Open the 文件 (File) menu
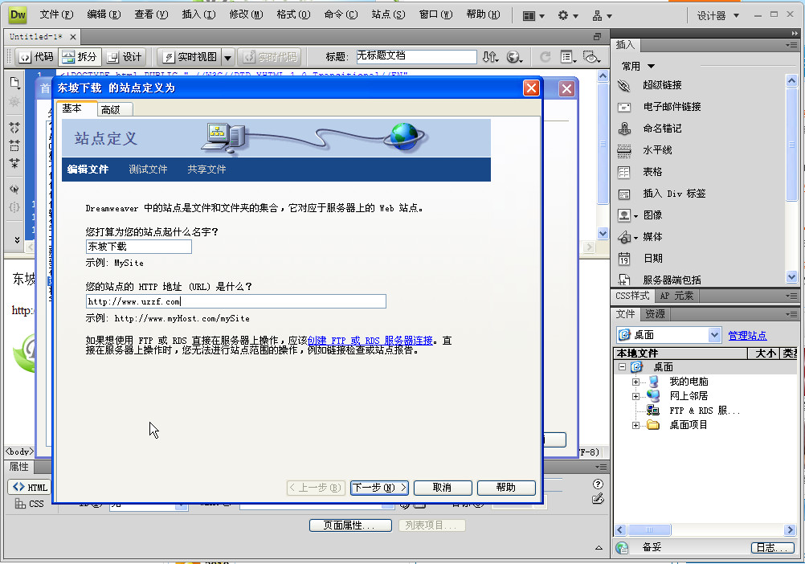This screenshot has height=564, width=805. [x=56, y=14]
